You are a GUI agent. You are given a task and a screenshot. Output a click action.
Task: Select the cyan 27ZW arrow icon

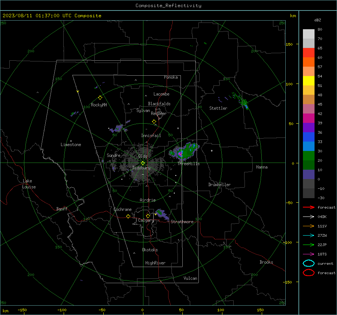[x=309, y=236]
